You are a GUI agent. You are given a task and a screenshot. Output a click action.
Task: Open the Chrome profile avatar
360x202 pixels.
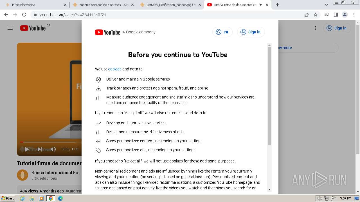coord(345,15)
